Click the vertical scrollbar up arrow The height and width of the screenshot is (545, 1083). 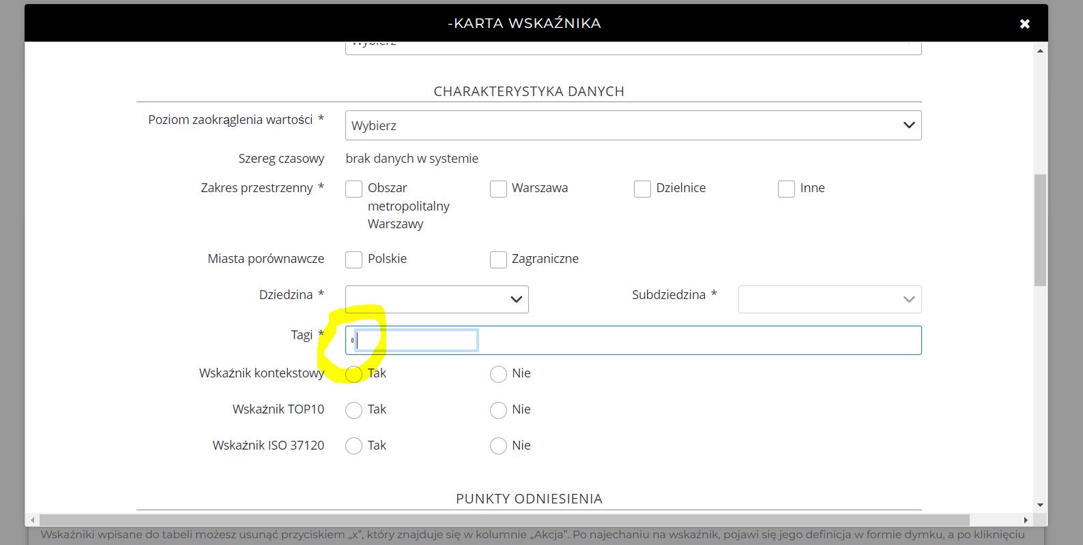pyautogui.click(x=1040, y=51)
